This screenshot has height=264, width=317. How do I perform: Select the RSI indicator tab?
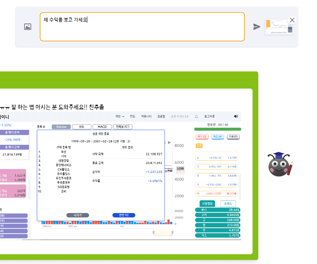(82, 126)
